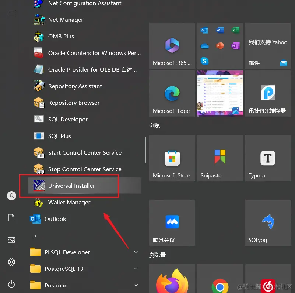
Task: Launch OMB Plus
Action: click(85, 37)
